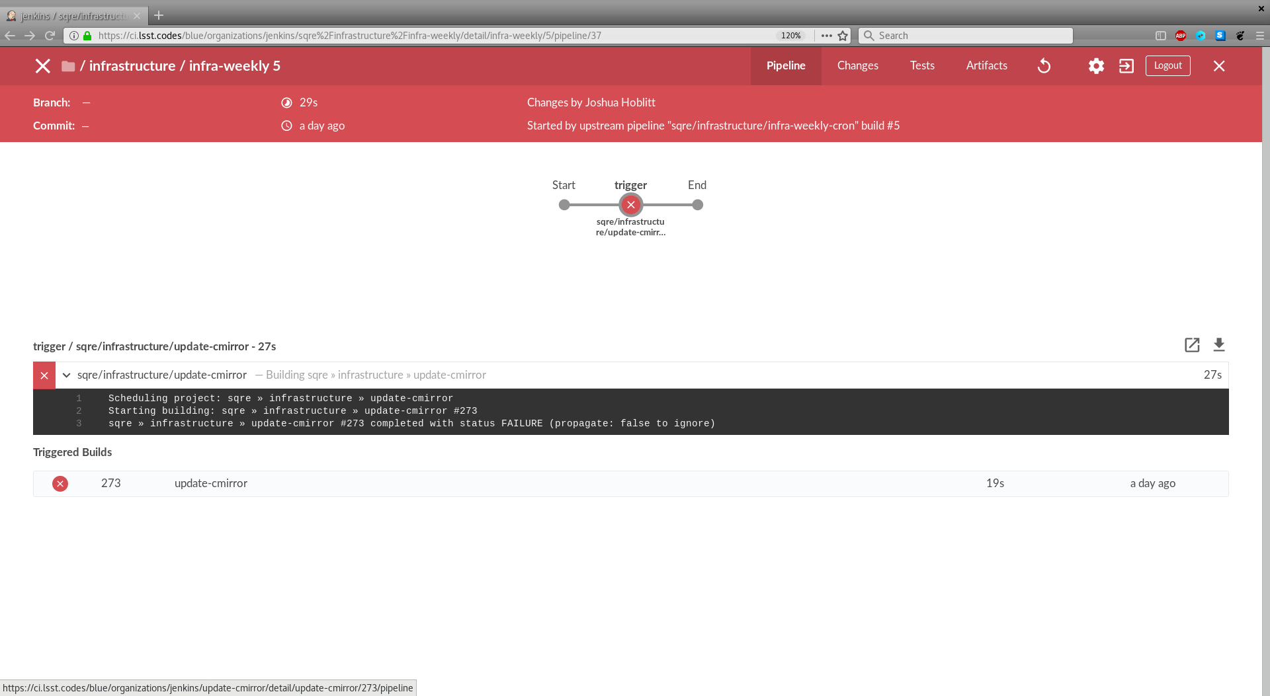Click the failed status icon for build 273
Viewport: 1270px width, 696px height.
[60, 484]
